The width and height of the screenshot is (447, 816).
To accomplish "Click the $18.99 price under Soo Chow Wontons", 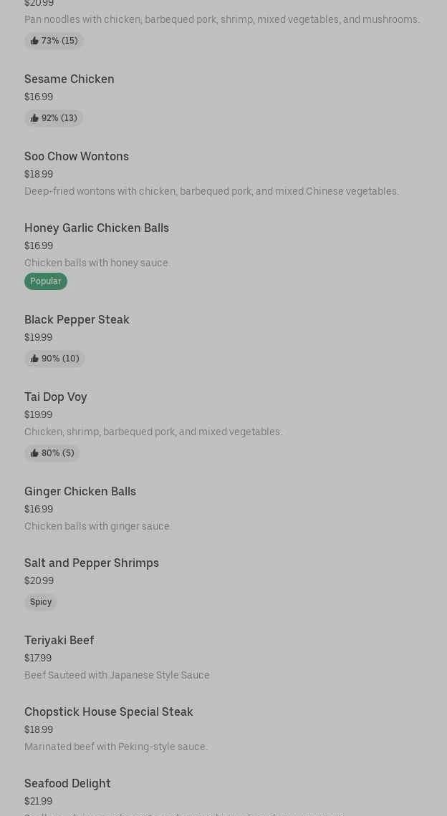I will tap(39, 174).
